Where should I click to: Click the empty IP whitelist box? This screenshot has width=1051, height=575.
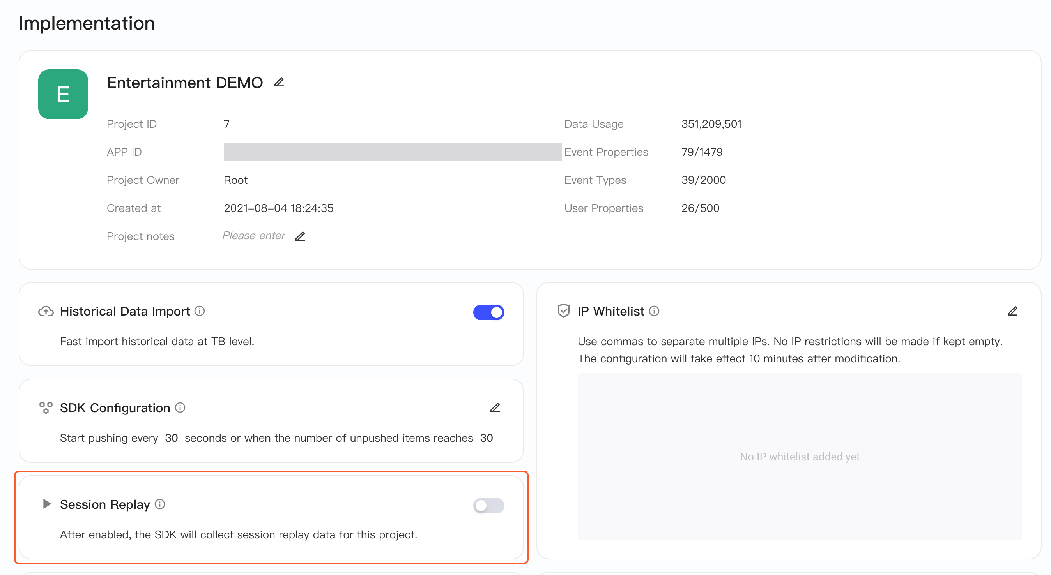click(x=800, y=456)
